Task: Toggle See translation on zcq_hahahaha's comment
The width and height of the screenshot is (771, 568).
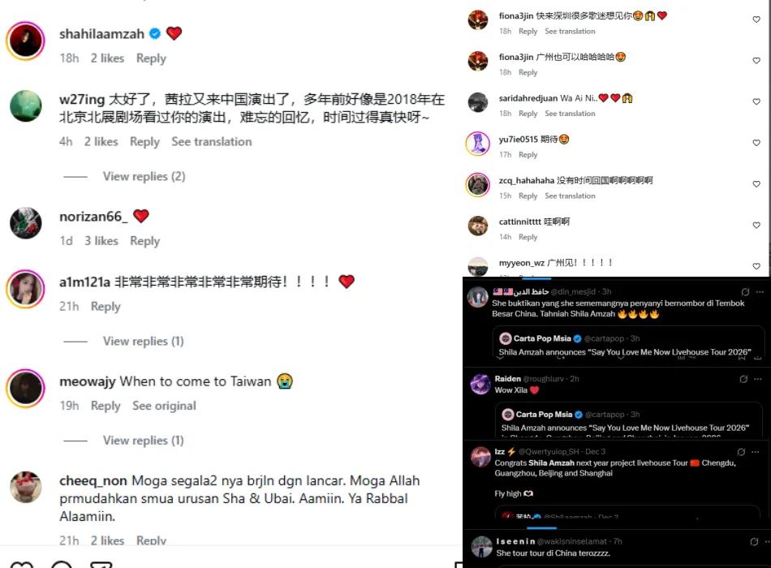Action: (x=570, y=196)
